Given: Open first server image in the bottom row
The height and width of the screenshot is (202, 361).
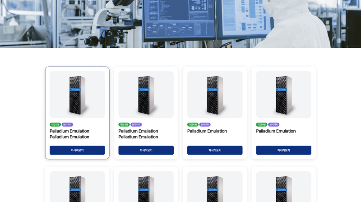Looking at the screenshot, I should 77,187.
